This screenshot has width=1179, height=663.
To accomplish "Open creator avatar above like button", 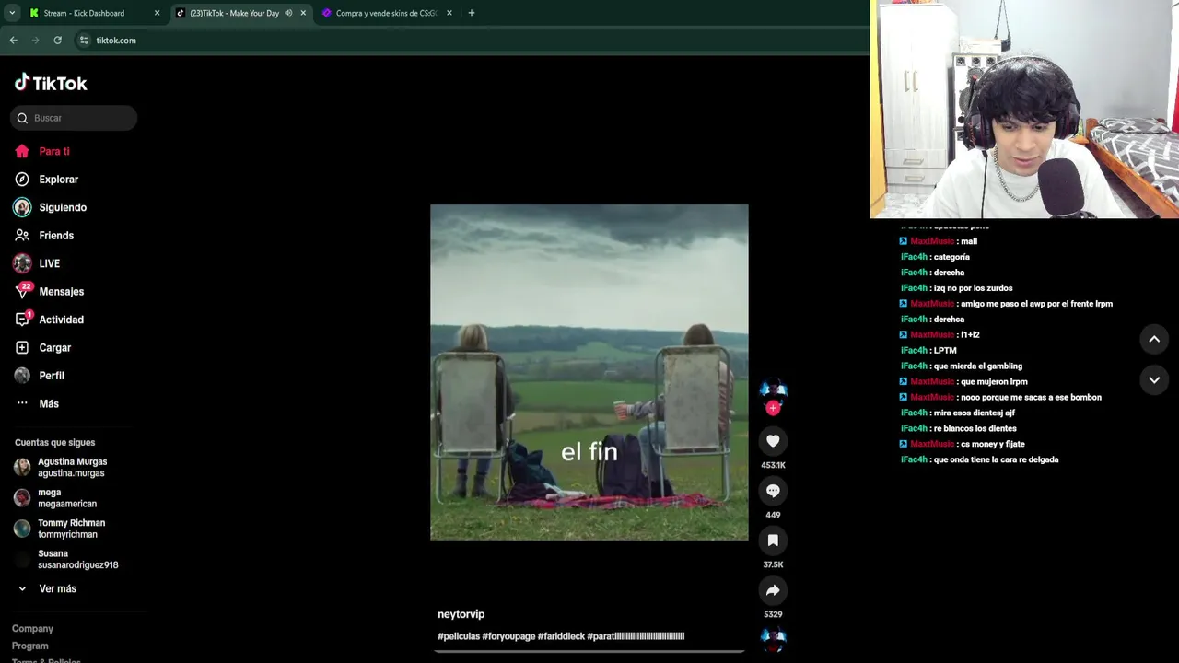I will 773,390.
